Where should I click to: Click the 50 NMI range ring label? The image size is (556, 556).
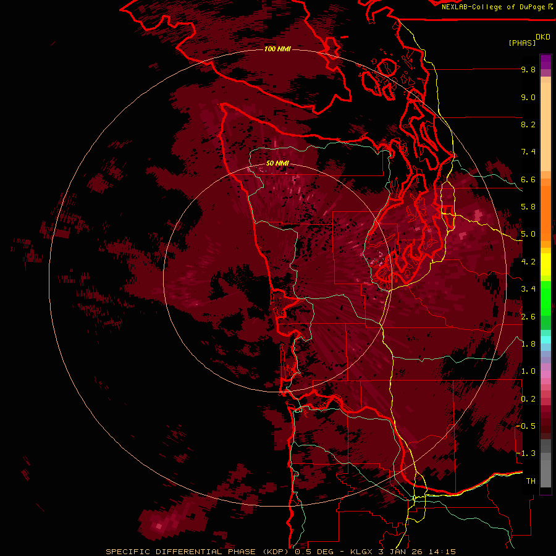coord(277,164)
